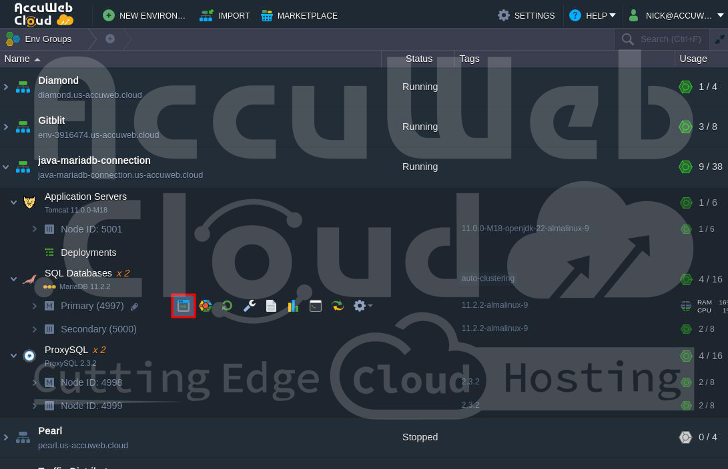Edit the Primary (4997) node name pencil
The image size is (728, 469).
click(134, 307)
